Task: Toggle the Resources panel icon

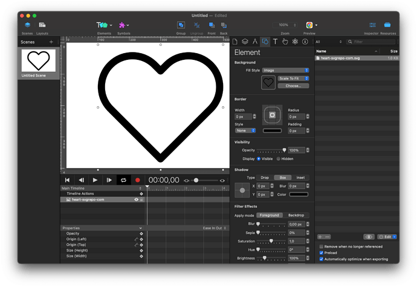Action: click(x=387, y=25)
